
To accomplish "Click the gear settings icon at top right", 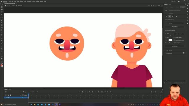I will tap(179, 1).
